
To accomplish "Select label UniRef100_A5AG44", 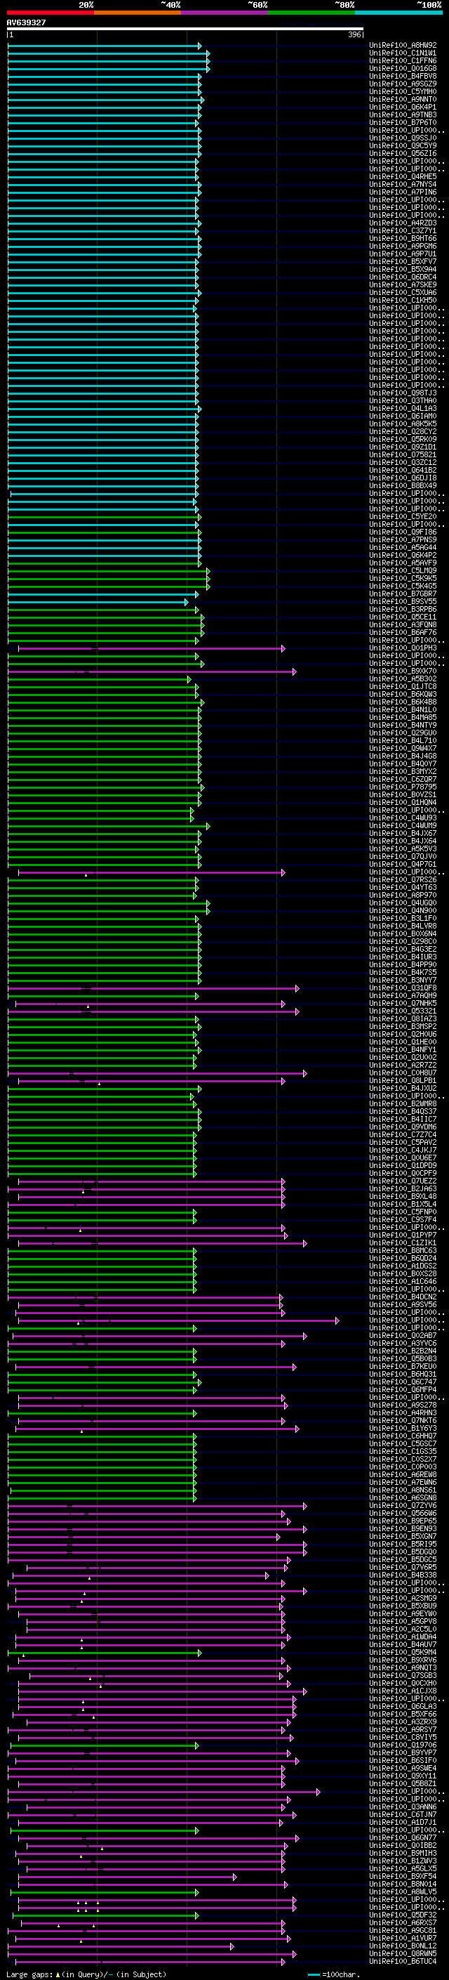I will click(403, 547).
